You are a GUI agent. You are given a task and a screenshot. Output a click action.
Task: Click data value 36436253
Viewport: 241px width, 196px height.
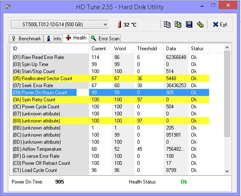176,86
